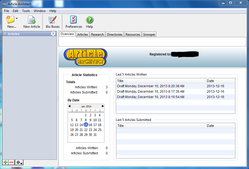Open the File menu

point(7,11)
